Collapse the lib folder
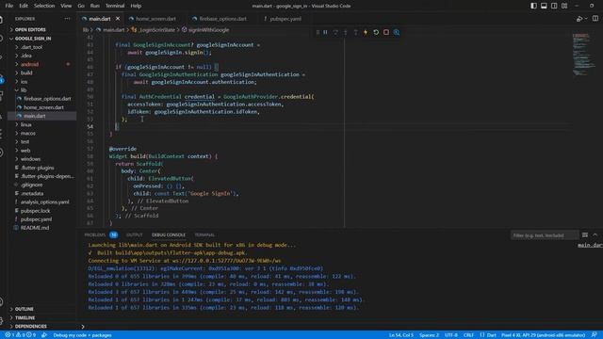The image size is (603, 339). click(x=41, y=90)
